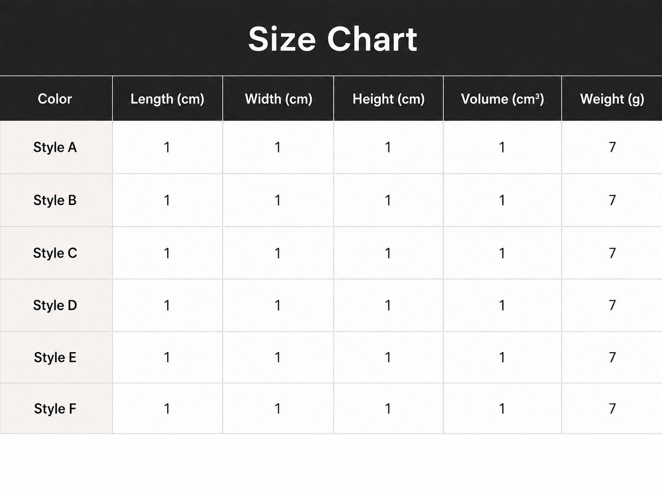The width and height of the screenshot is (662, 496).
Task: Select the Style F weight value 7
Action: 612,409
